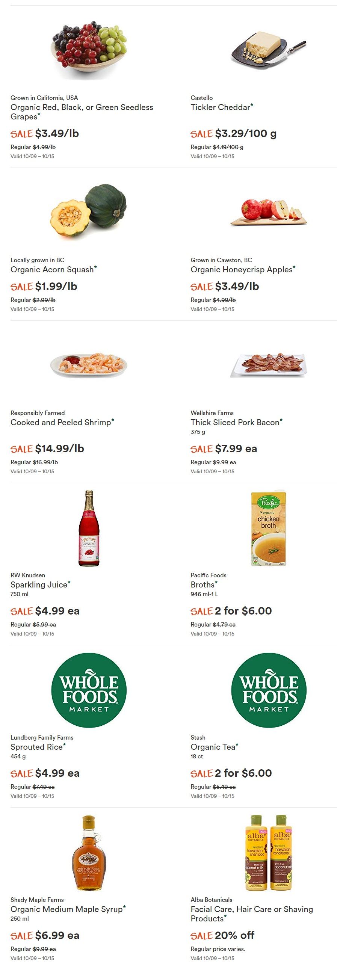The height and width of the screenshot is (977, 337).
Task: Open the maple syrup bottle image
Action: pos(89,853)
